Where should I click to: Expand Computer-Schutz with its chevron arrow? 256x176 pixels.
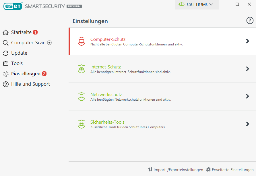[247, 41]
